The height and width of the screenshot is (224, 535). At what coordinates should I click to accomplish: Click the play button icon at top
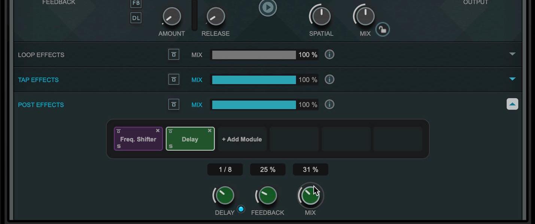[268, 7]
